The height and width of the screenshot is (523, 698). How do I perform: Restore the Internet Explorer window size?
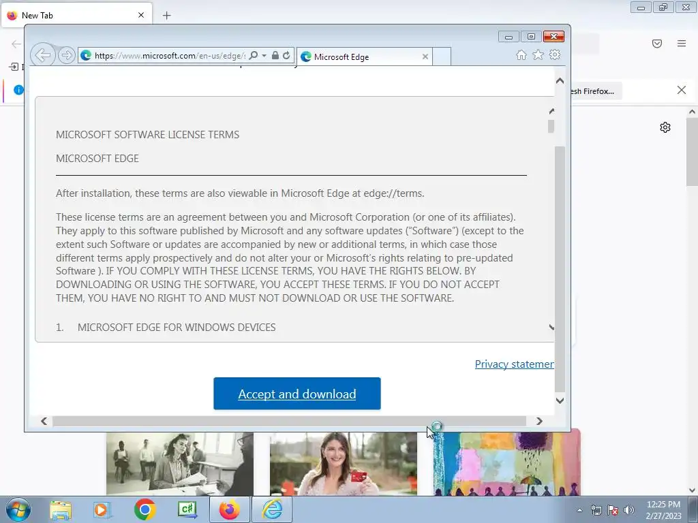point(531,37)
